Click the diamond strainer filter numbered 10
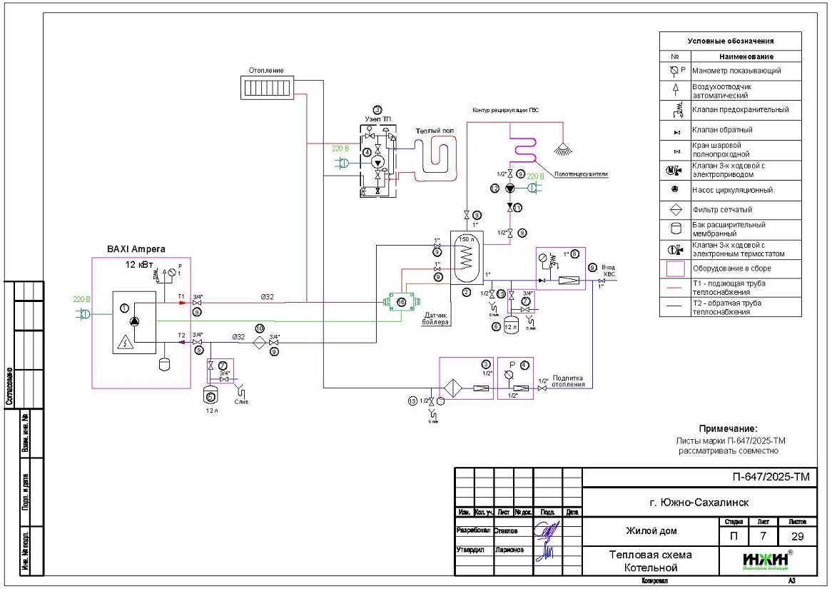The image size is (832, 589). pos(259,341)
